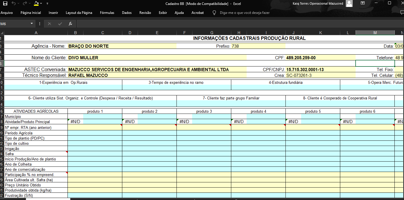Expand the Name Box dropdown

tap(32, 24)
